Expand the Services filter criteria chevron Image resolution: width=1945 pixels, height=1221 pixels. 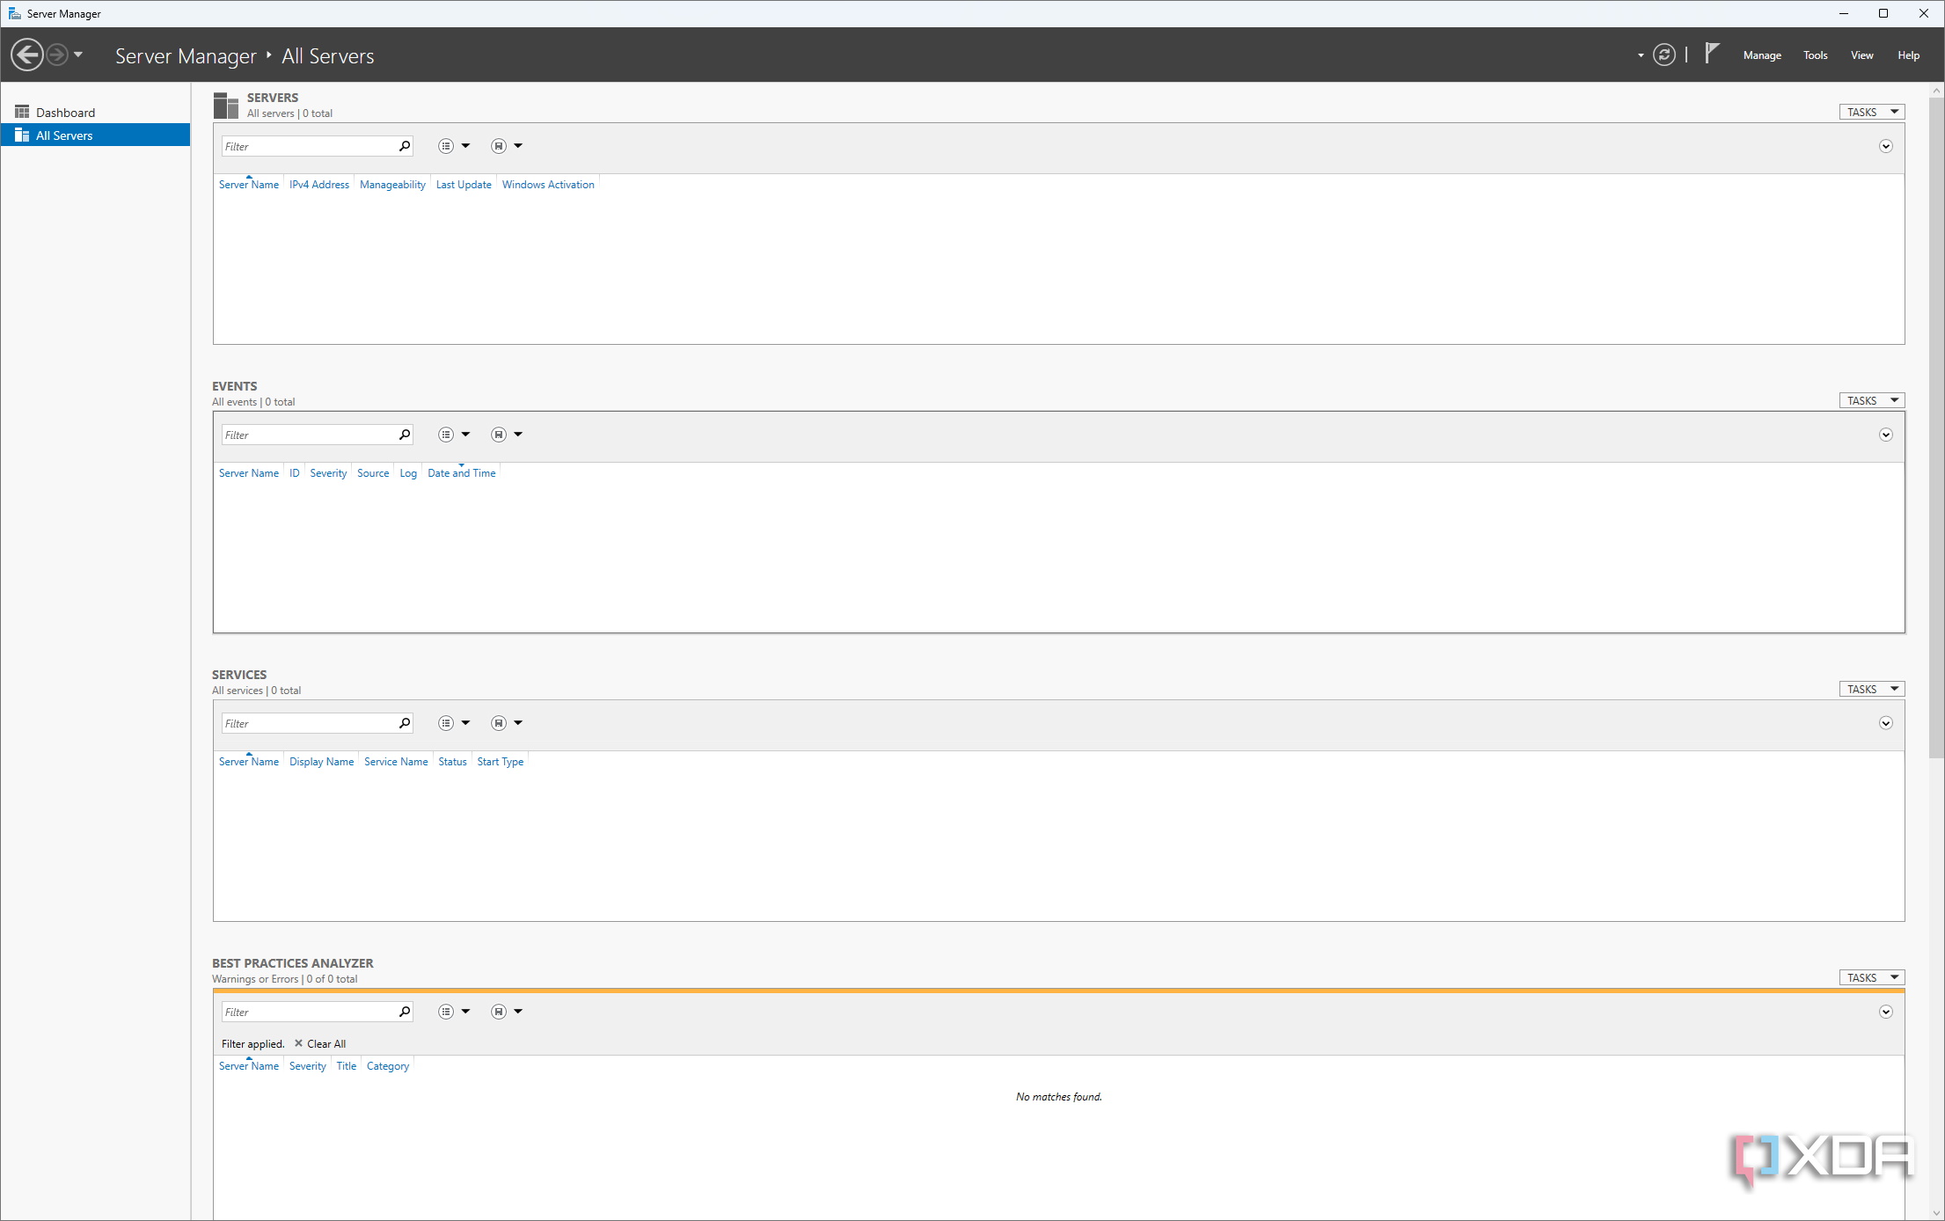[x=1885, y=723]
